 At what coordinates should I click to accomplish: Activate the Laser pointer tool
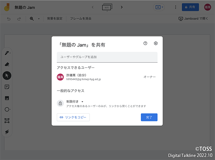click(x=7, y=132)
